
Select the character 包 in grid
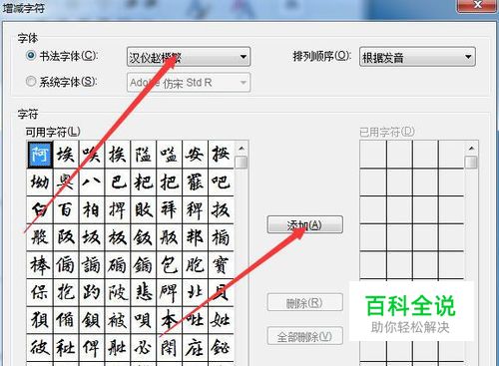(x=170, y=265)
